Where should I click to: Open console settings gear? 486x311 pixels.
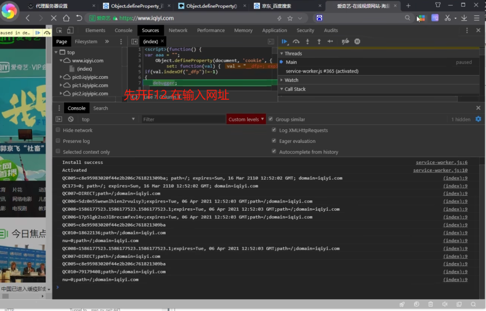tap(478, 119)
